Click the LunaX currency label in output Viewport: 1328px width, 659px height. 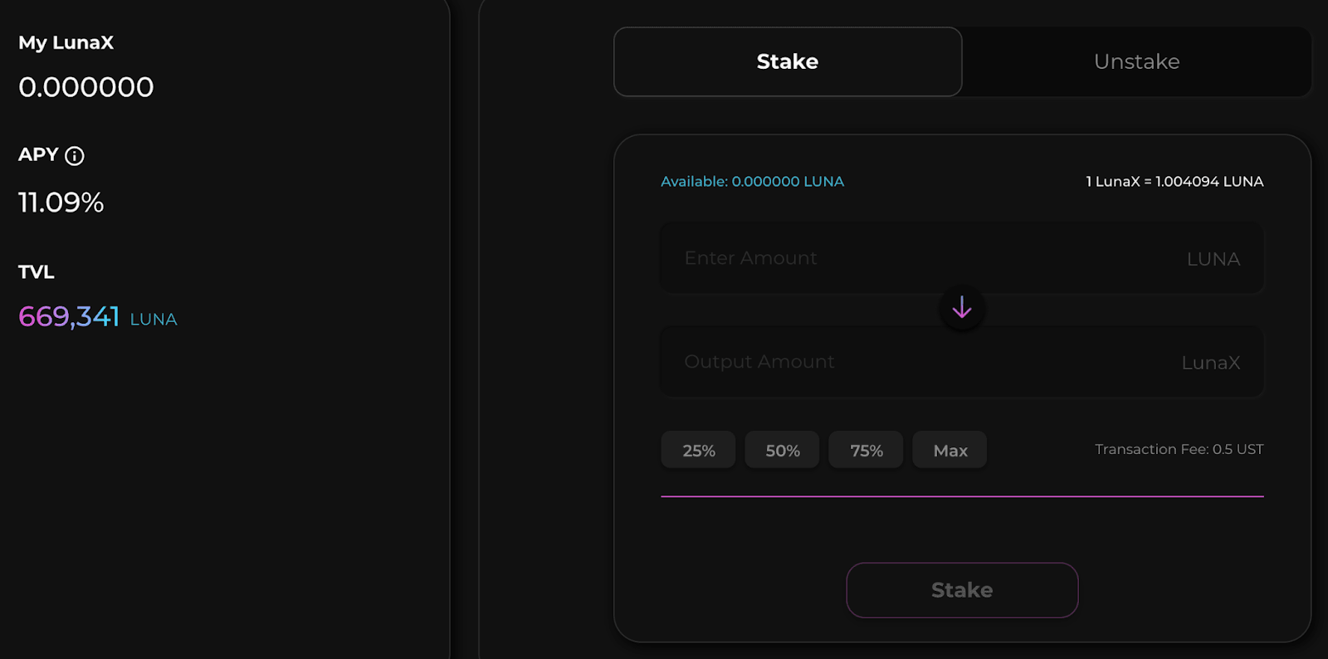point(1210,363)
